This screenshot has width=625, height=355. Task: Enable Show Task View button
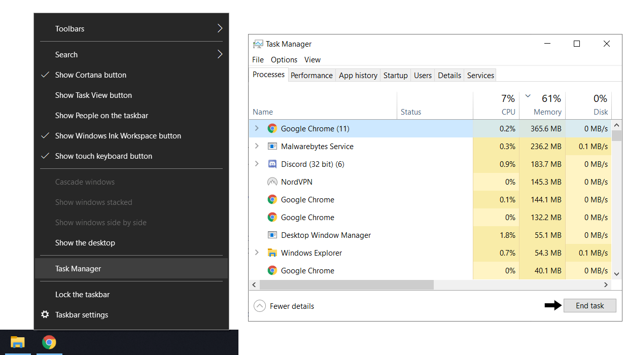[93, 95]
